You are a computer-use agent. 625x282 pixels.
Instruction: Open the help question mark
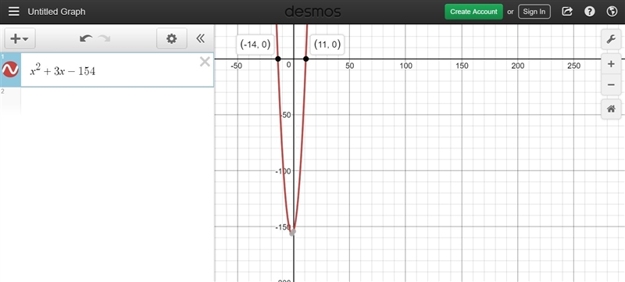point(590,12)
